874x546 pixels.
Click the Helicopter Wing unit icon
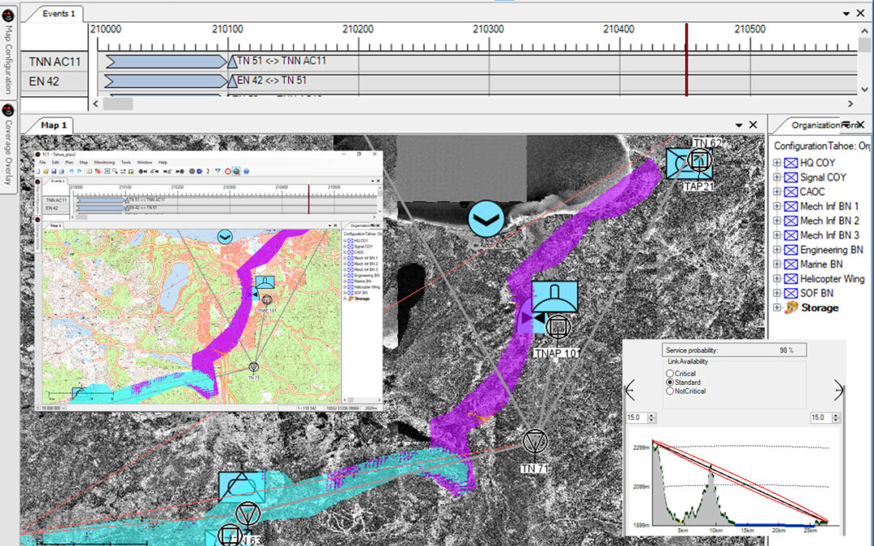pyautogui.click(x=791, y=278)
